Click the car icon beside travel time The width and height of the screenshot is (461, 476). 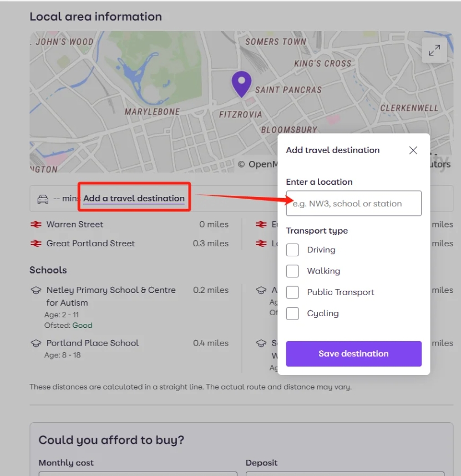point(43,199)
